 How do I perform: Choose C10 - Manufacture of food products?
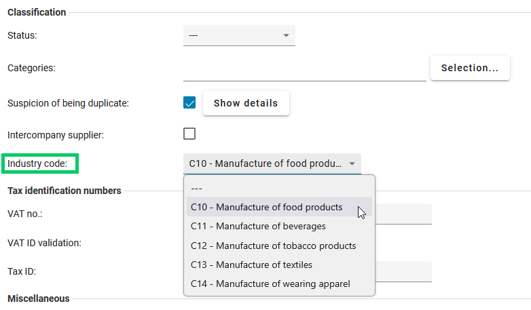tap(266, 207)
